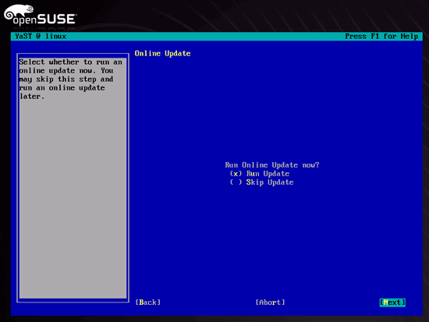Abort the installation with Abort button
429x322 pixels.
point(270,303)
